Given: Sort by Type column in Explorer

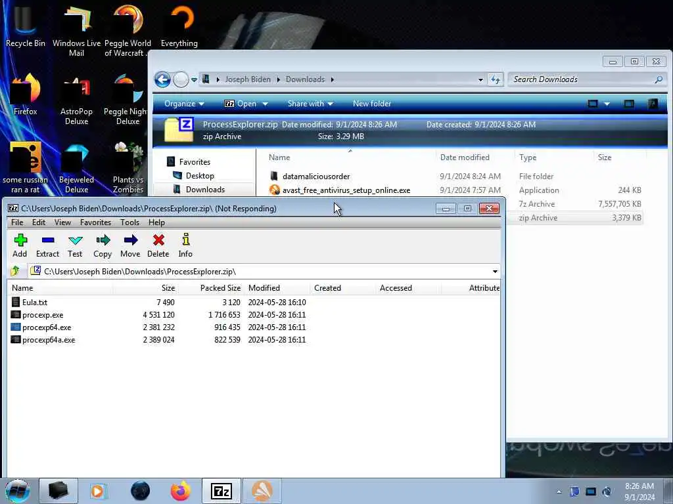Looking at the screenshot, I should (x=553, y=157).
